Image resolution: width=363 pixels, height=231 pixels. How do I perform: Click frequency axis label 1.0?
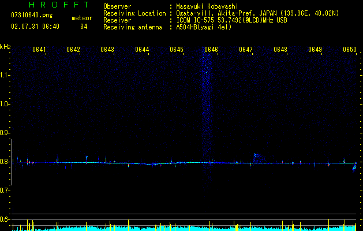point(5,104)
